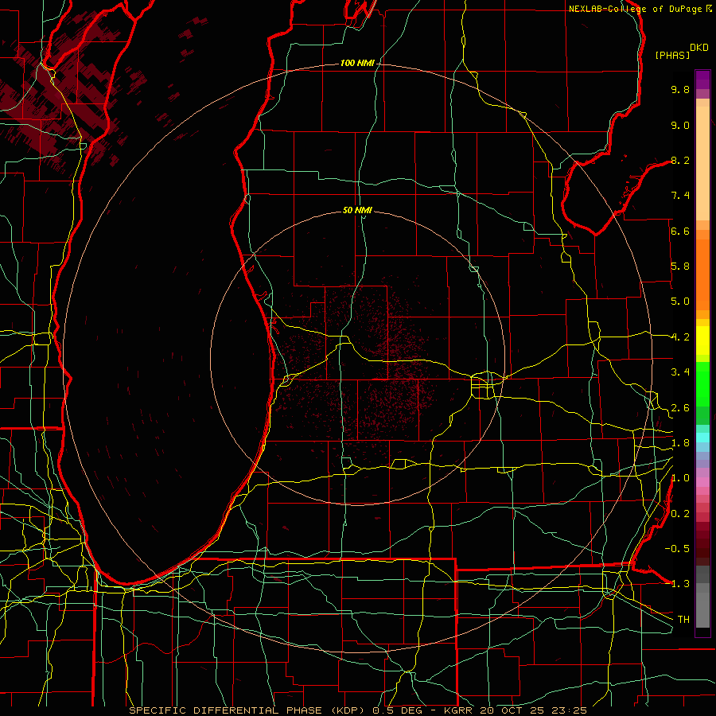Screen dimensions: 716x716
Task: Click the '100 NMI' range ring label
Action: point(357,63)
